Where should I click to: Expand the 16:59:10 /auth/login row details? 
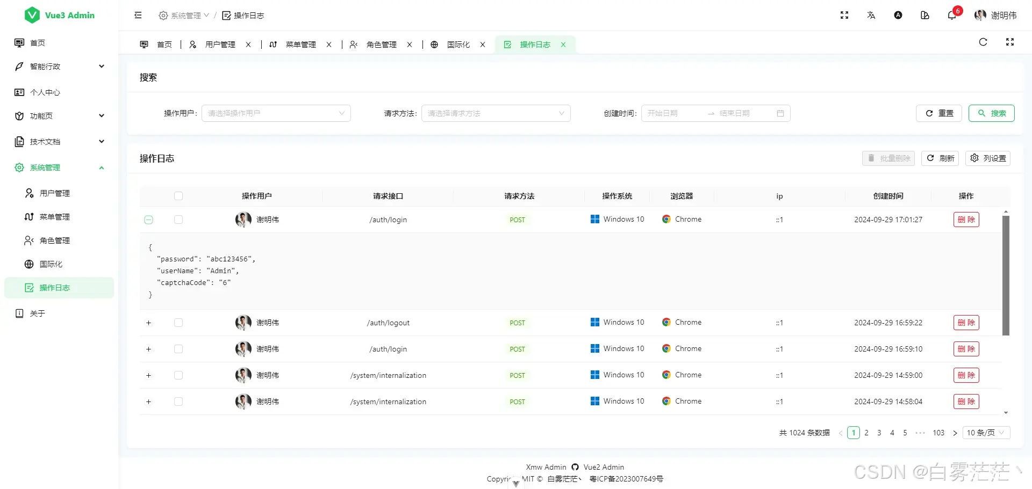point(149,349)
